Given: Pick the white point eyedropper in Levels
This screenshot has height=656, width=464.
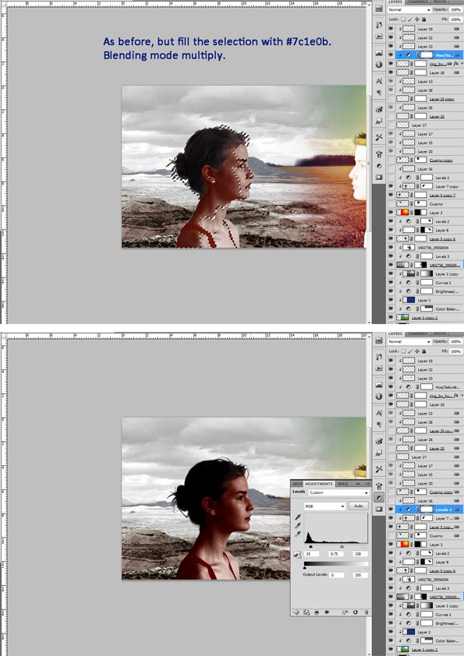Looking at the screenshot, I should pos(298,534).
